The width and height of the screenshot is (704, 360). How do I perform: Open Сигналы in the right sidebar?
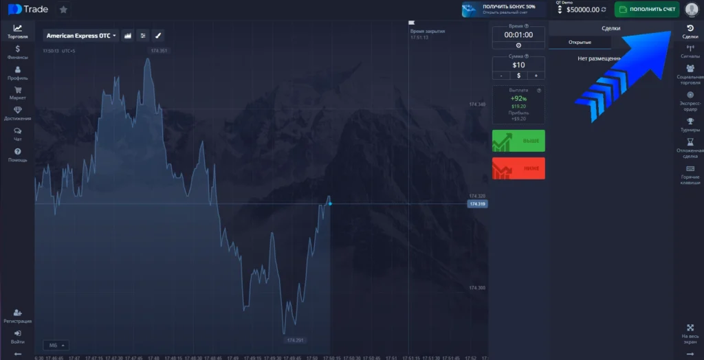690,52
